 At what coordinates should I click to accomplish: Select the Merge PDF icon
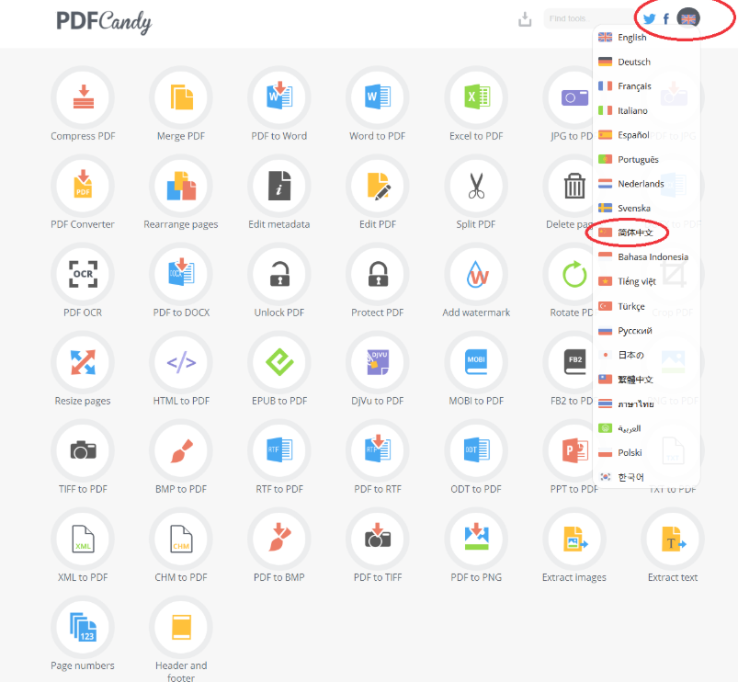pos(181,97)
